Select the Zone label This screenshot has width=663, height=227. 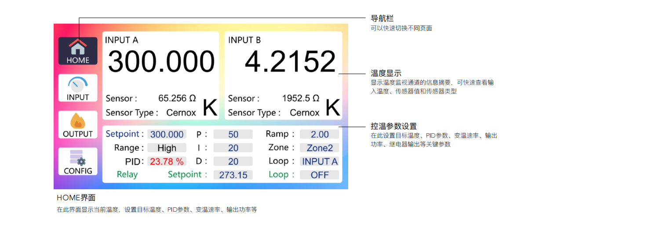(x=281, y=147)
